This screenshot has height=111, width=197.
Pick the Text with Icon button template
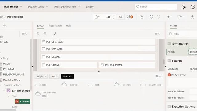pyautogui.click(x=151, y=85)
